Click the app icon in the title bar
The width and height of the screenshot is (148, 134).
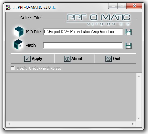(8, 7)
